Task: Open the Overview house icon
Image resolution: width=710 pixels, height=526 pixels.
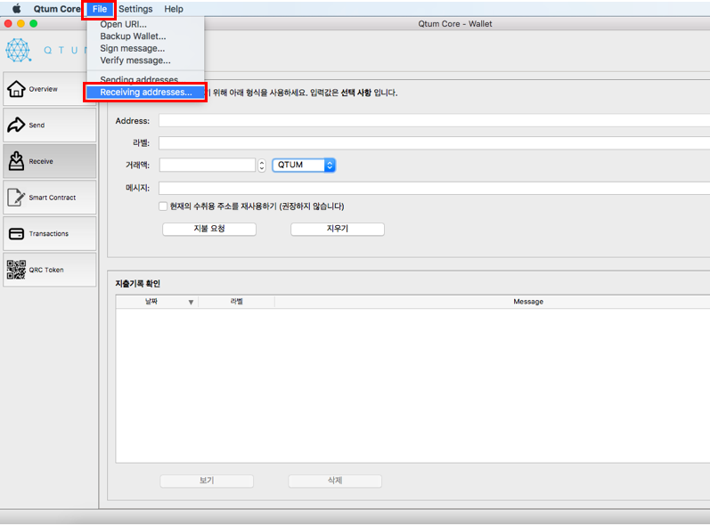Action: [16, 89]
